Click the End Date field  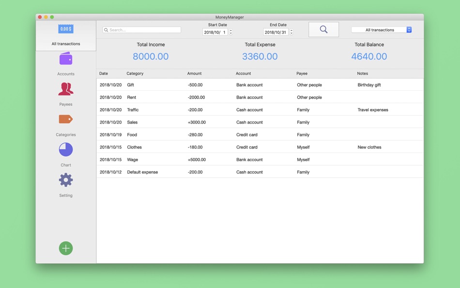(276, 32)
